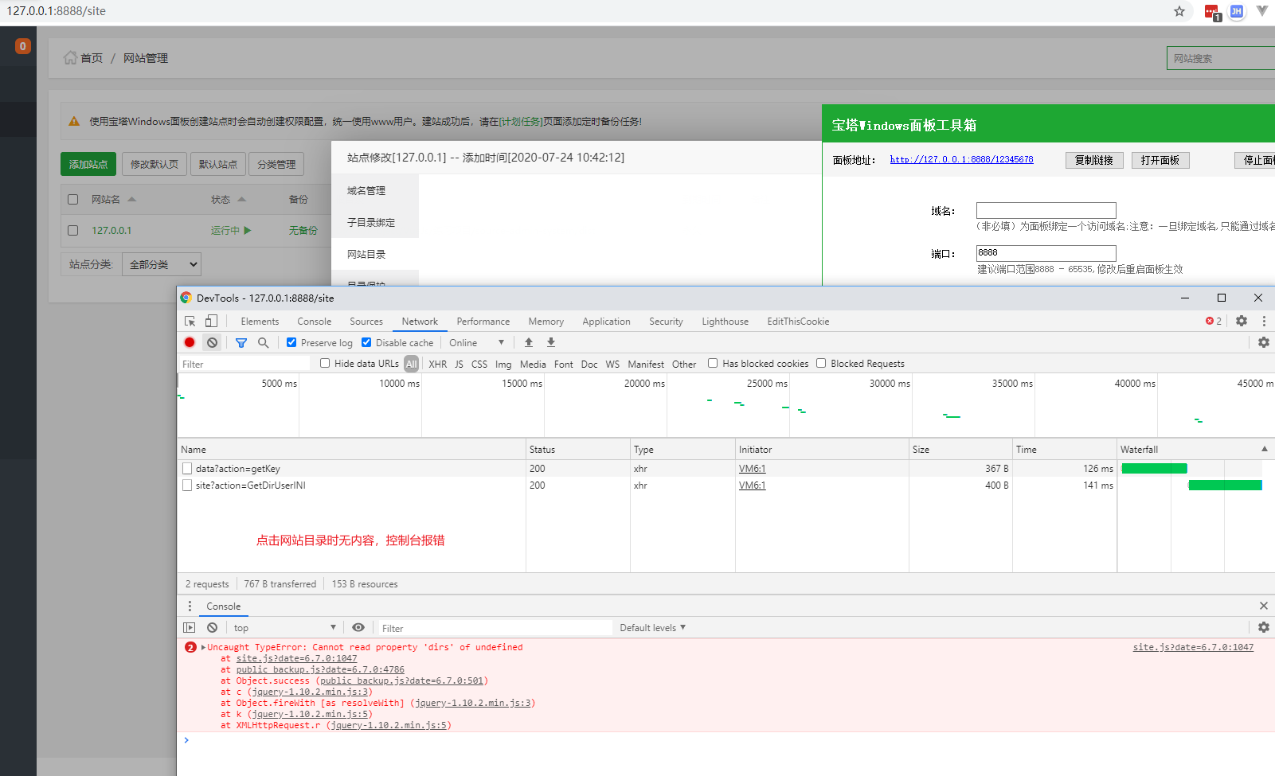Click the 打开面板 button
This screenshot has height=776, width=1275.
coord(1160,160)
